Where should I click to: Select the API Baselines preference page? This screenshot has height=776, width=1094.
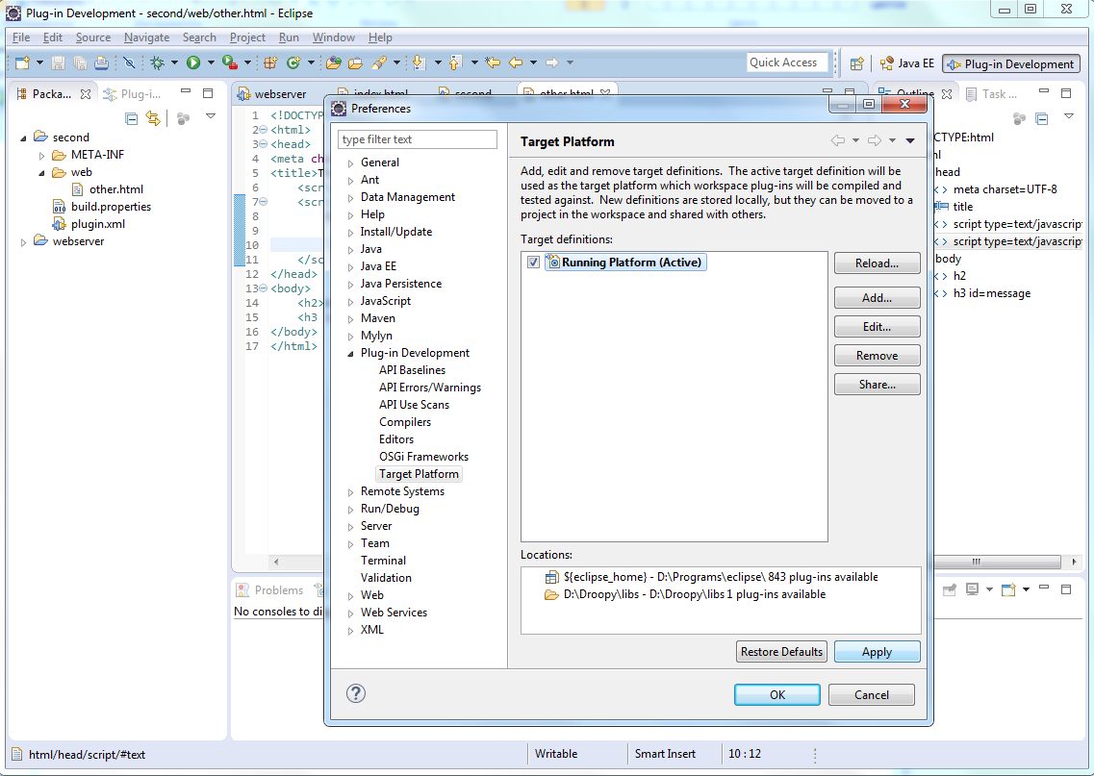[x=412, y=370]
